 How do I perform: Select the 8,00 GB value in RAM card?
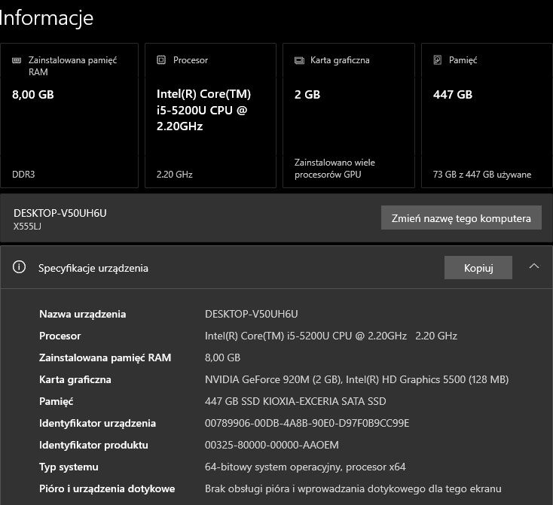pyautogui.click(x=33, y=94)
